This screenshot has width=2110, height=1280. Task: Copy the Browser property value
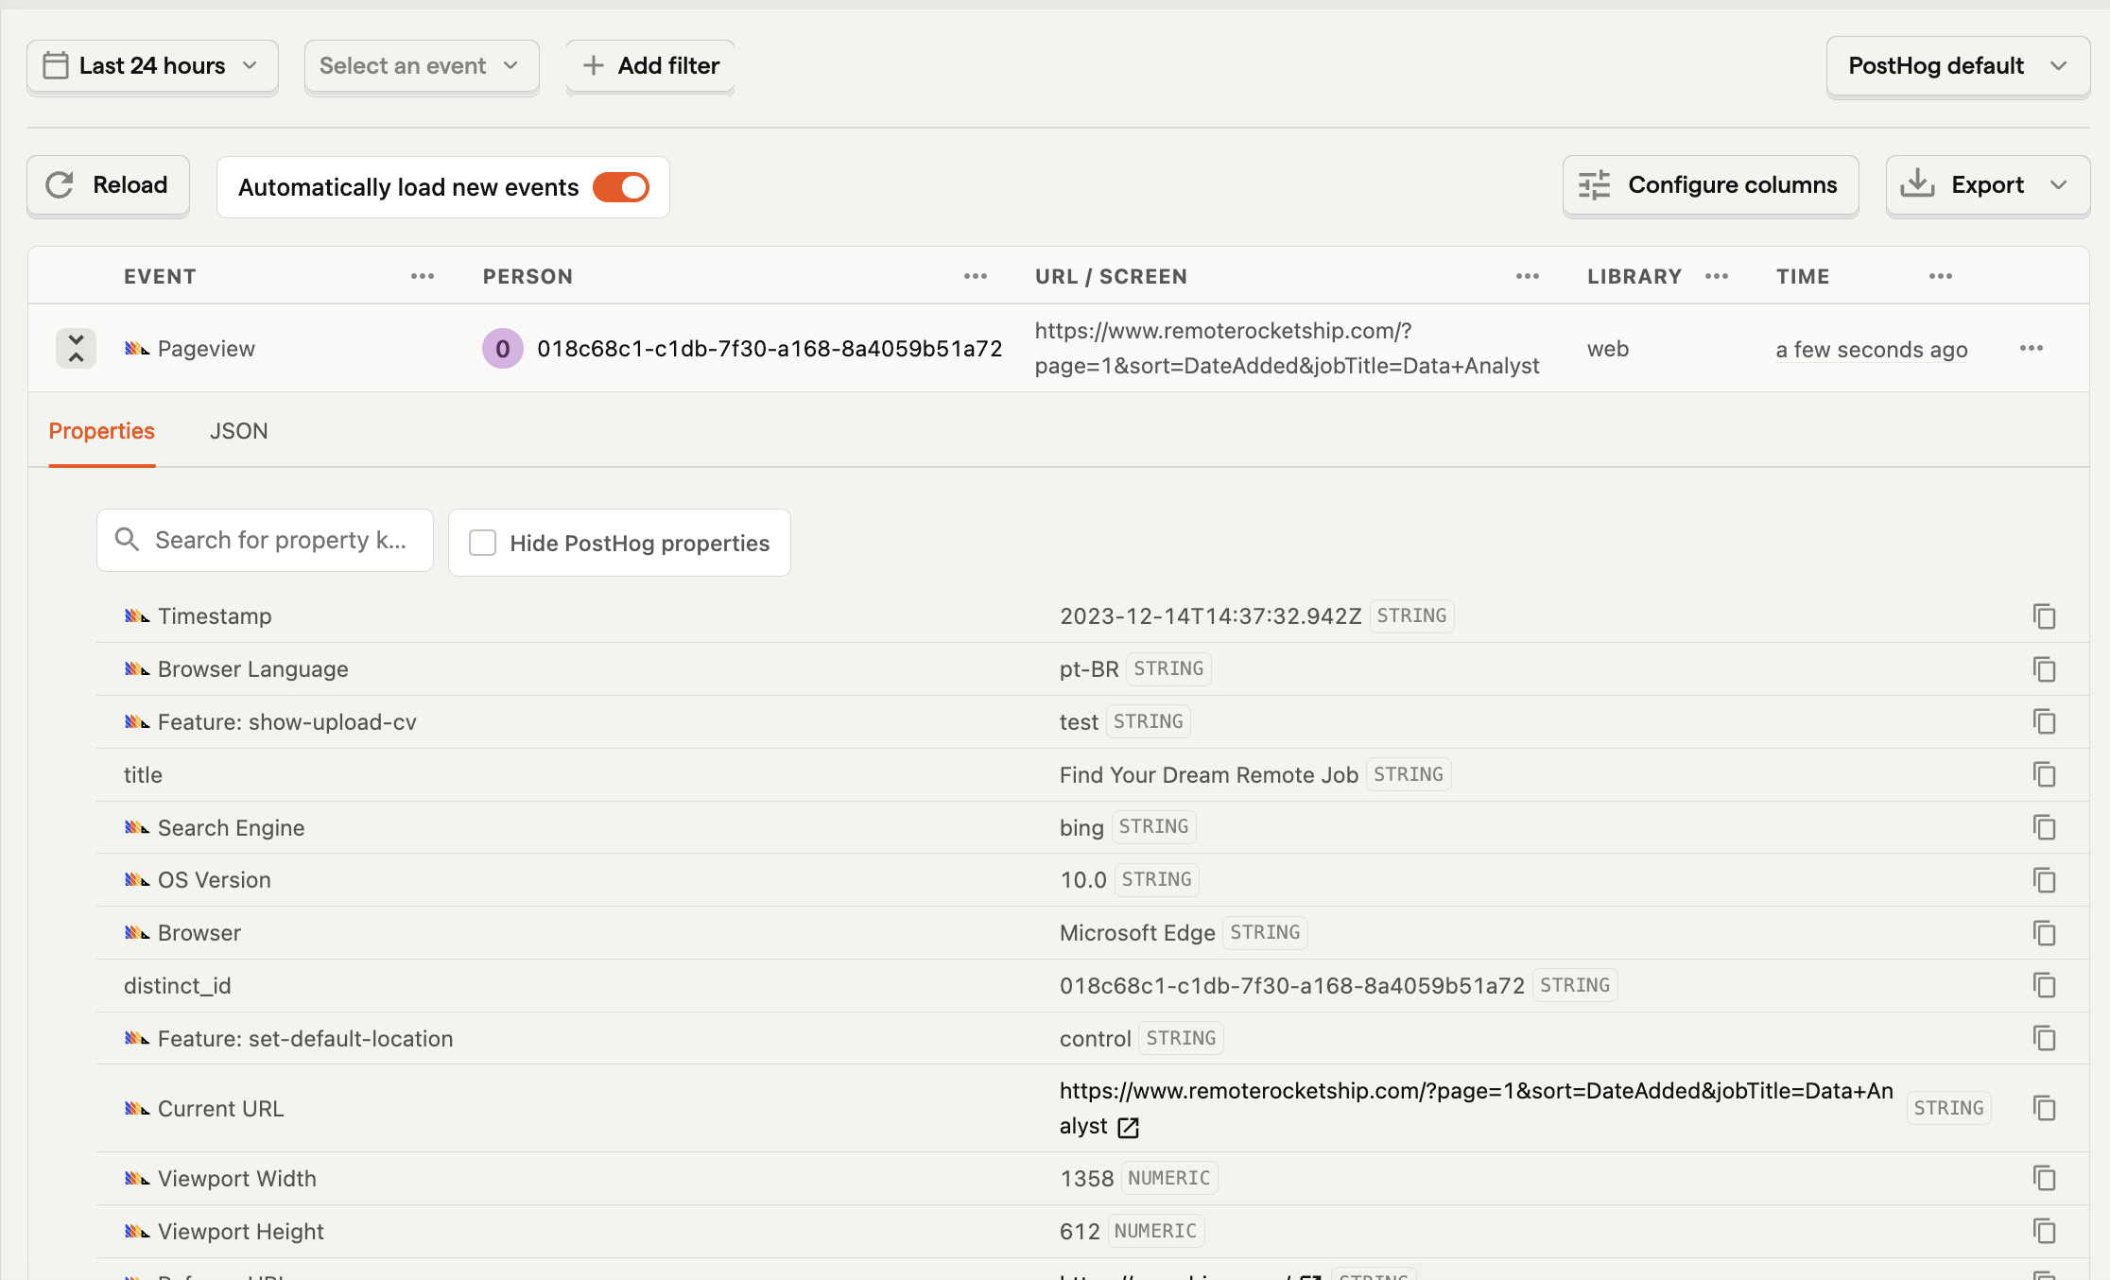click(x=2044, y=933)
